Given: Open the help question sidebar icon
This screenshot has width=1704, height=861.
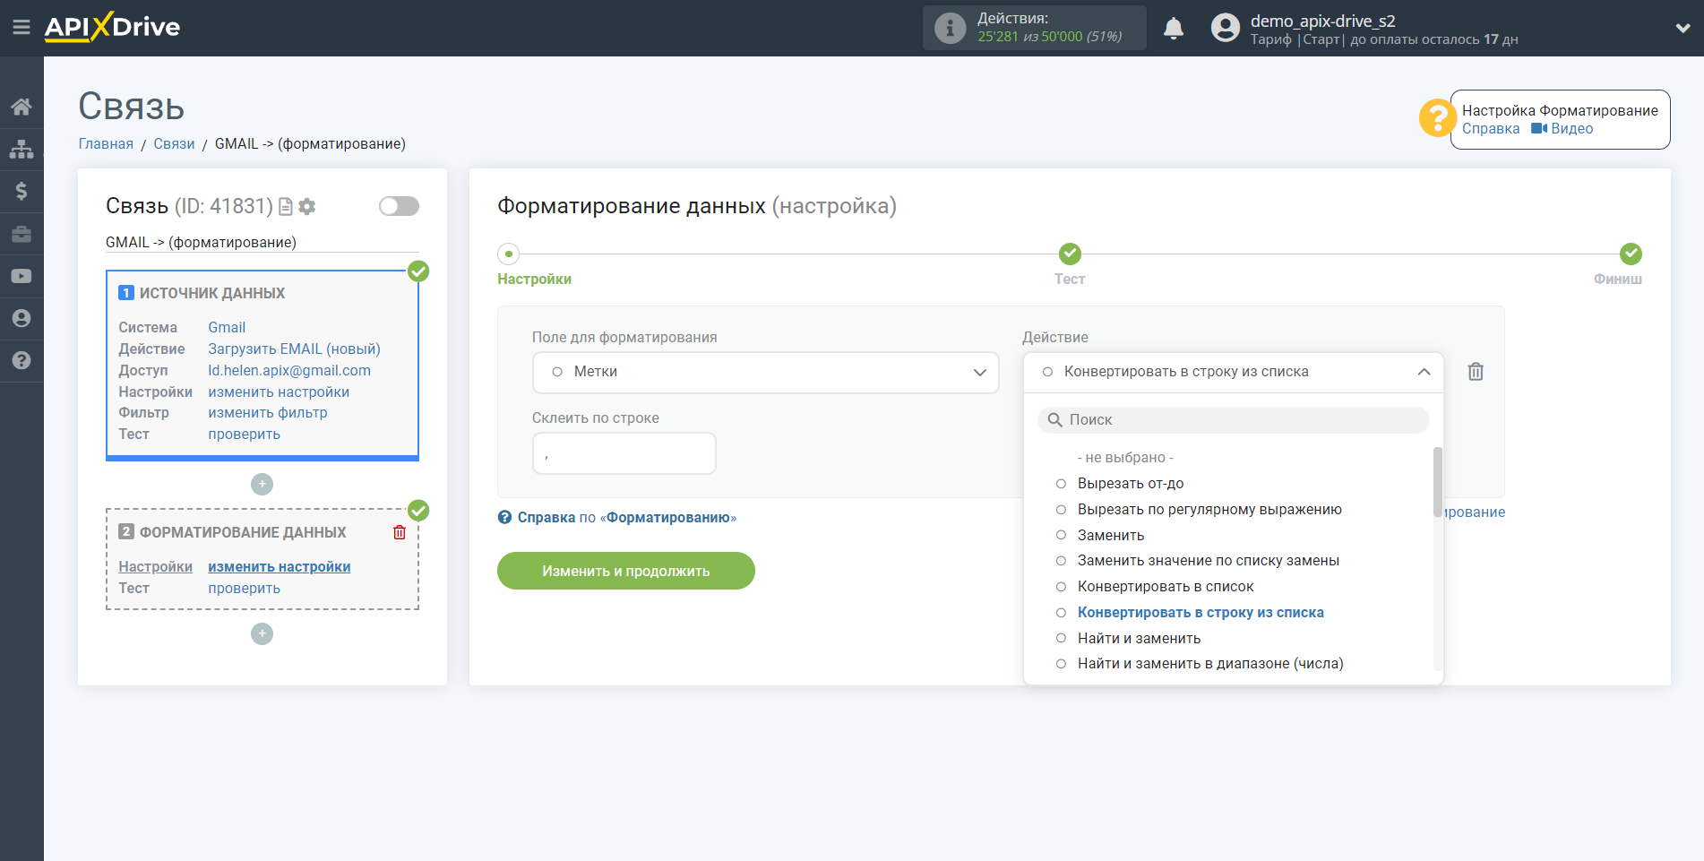Looking at the screenshot, I should point(22,360).
